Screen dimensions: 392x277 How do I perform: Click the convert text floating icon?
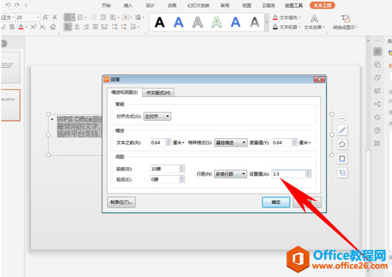tap(342, 172)
